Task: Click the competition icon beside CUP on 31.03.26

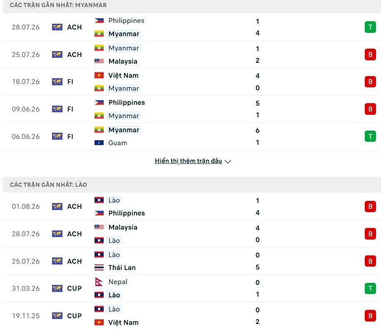Action: coord(57,289)
